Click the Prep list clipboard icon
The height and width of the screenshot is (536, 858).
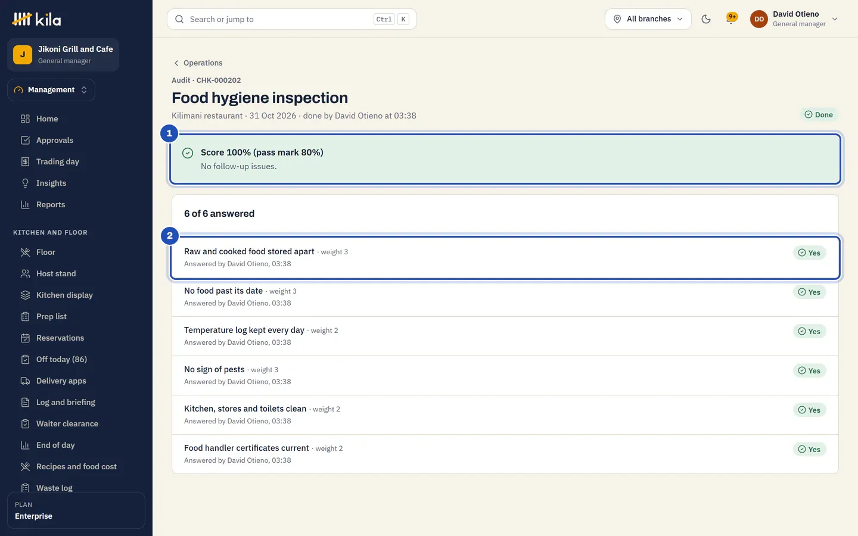tap(25, 316)
